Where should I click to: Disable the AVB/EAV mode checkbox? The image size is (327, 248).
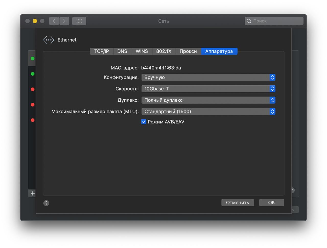coord(144,122)
